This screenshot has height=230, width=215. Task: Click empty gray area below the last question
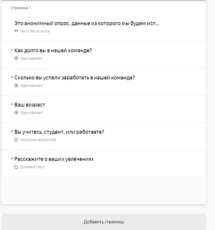click(x=104, y=191)
